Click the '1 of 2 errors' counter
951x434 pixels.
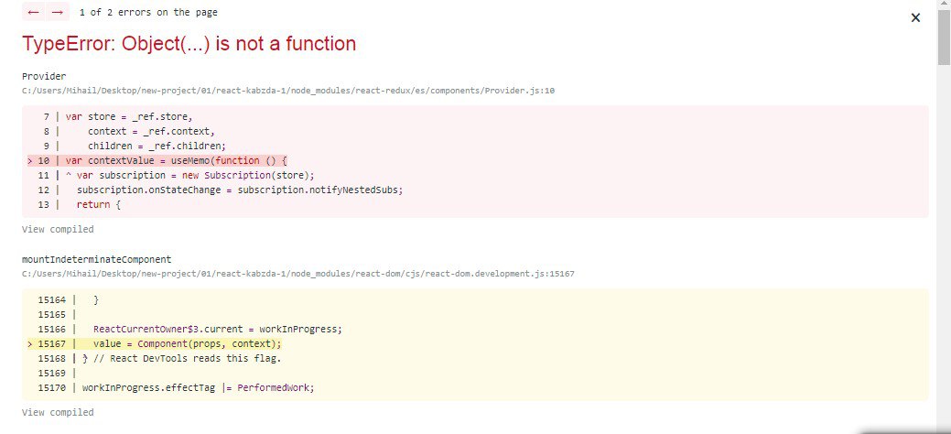[148, 13]
